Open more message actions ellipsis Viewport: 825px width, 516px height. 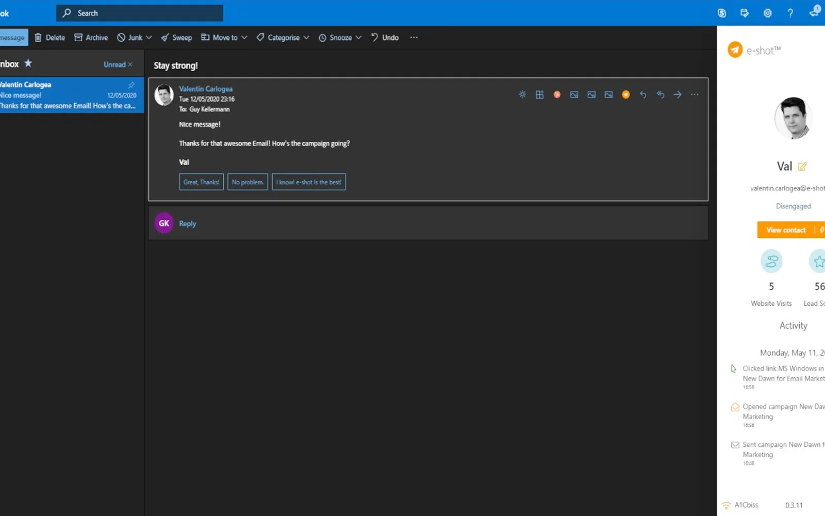click(x=695, y=94)
